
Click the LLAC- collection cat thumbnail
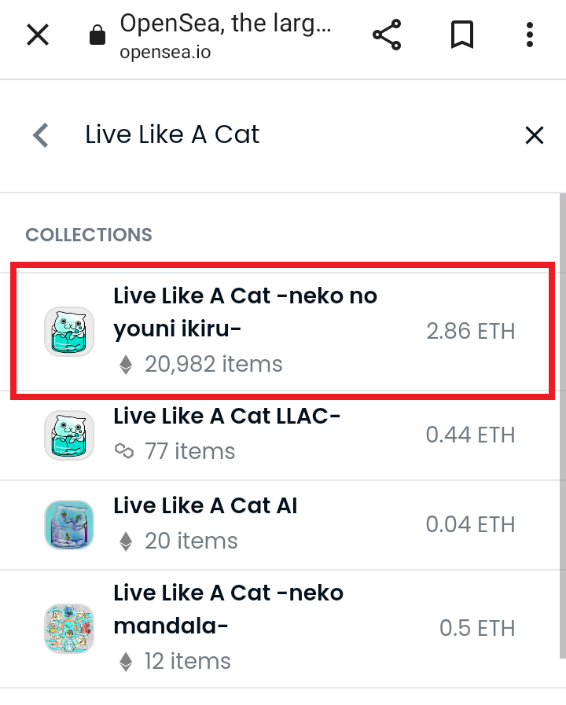tap(68, 435)
